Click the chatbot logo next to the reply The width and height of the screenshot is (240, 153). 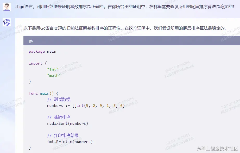click(x=7, y=22)
